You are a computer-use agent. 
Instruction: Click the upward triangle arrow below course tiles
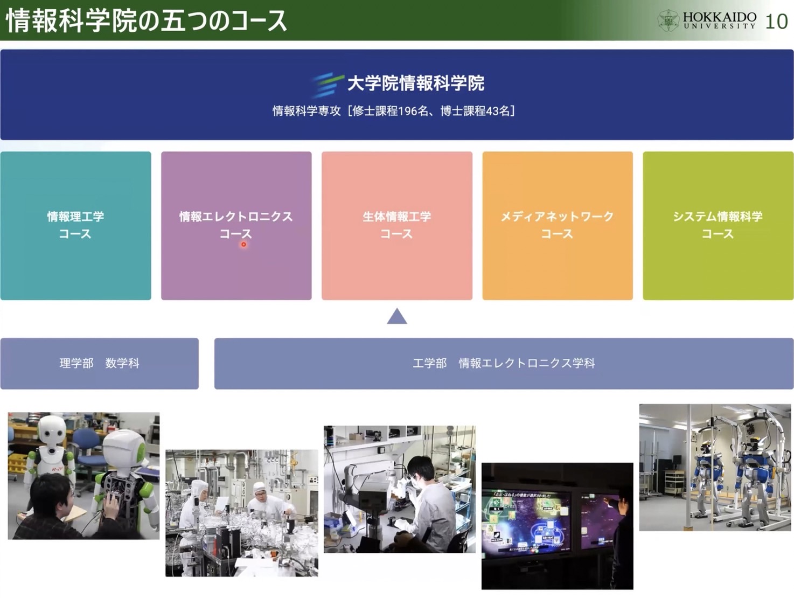pyautogui.click(x=397, y=316)
